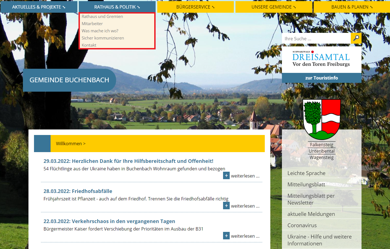The width and height of the screenshot is (390, 249).
Task: Open the Coronavirus sidebar link
Action: click(x=302, y=225)
